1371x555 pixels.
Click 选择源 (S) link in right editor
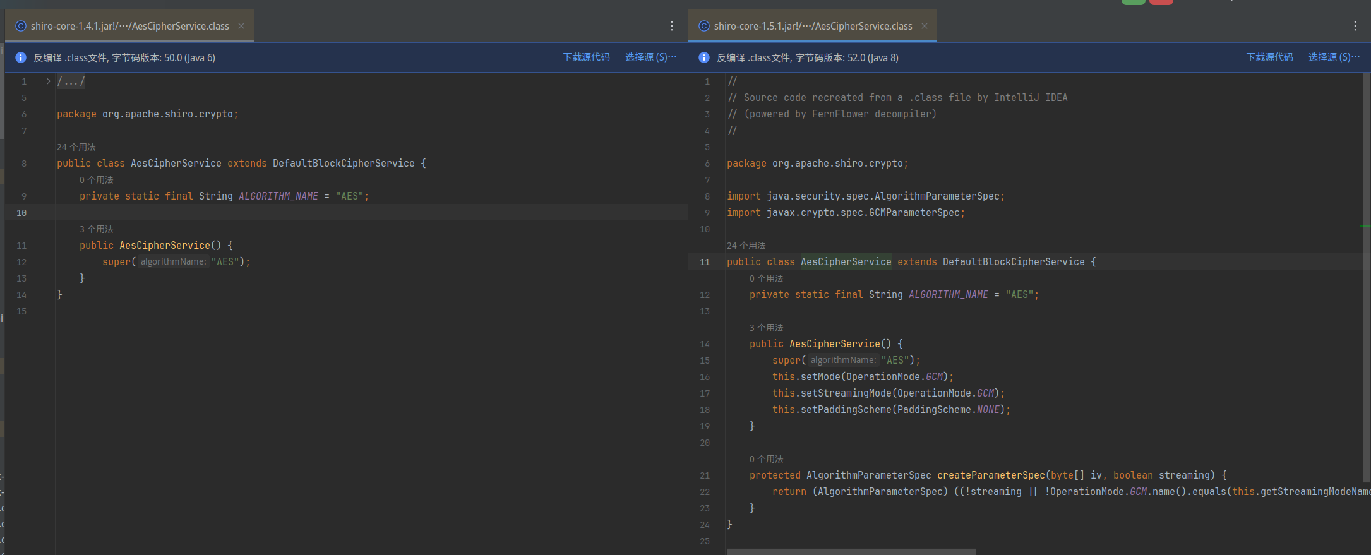(1334, 57)
